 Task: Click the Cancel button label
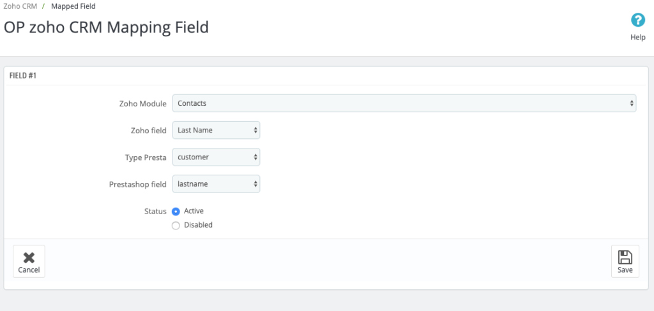pyautogui.click(x=29, y=270)
